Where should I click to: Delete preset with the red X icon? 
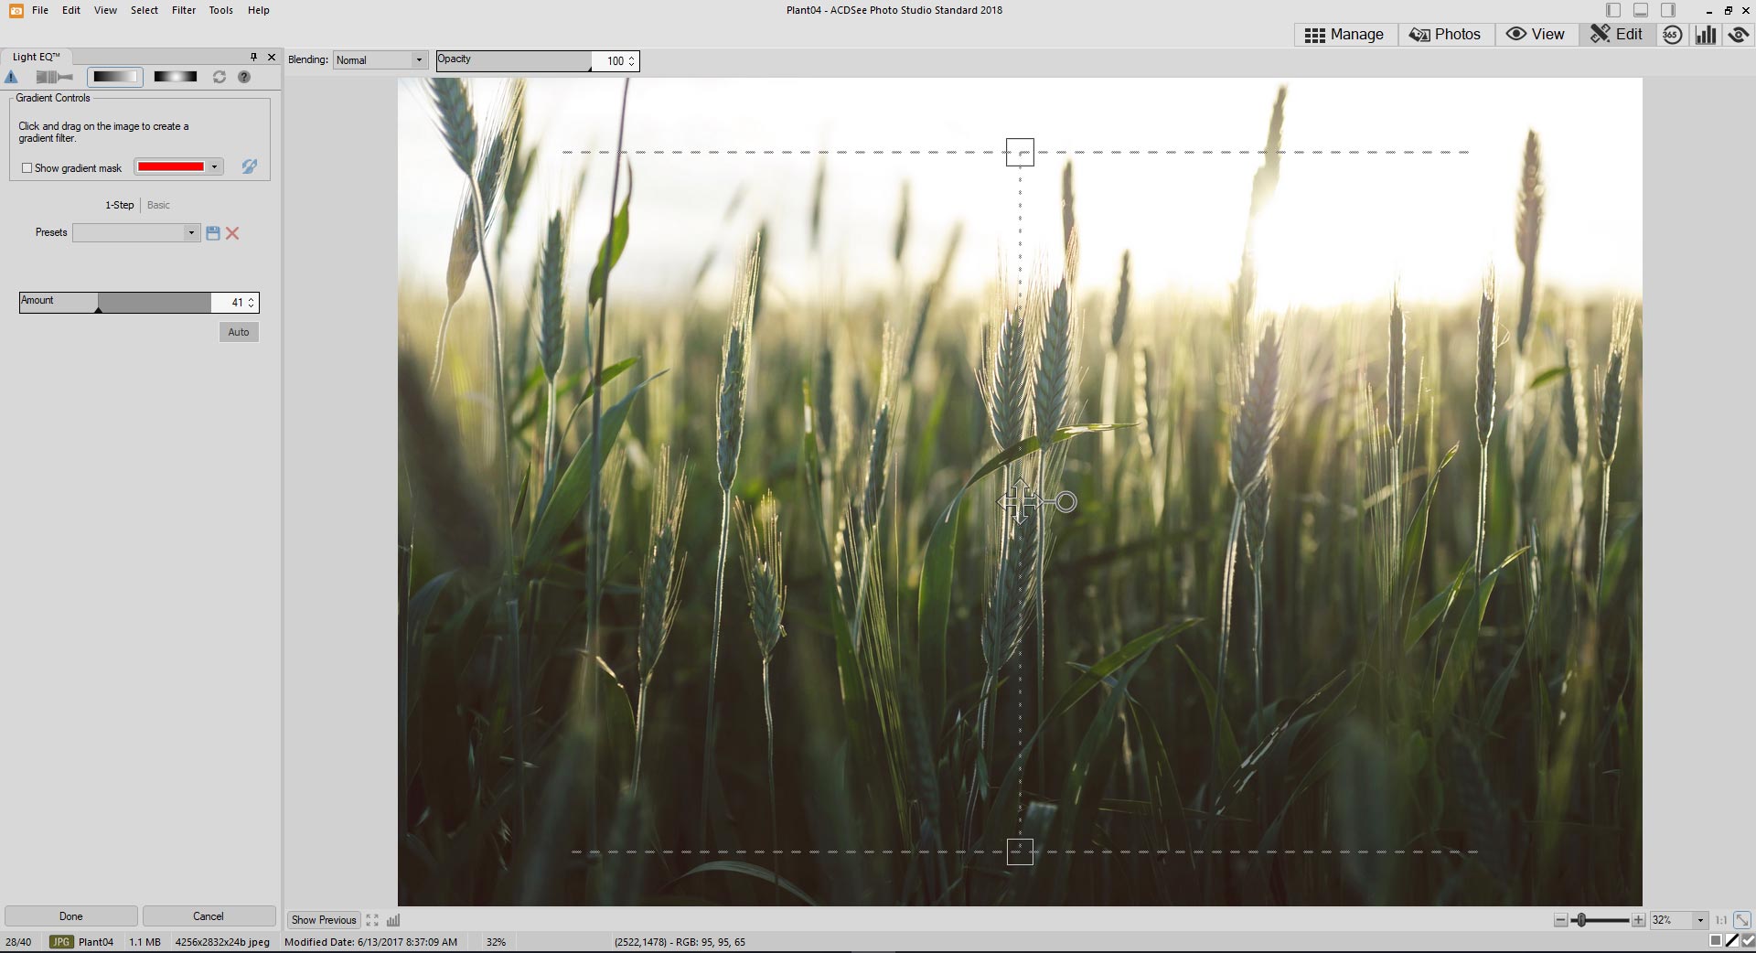click(232, 233)
